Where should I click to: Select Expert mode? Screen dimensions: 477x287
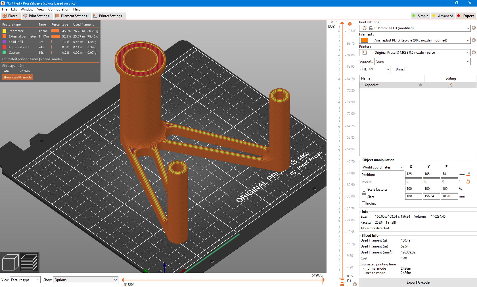click(466, 16)
